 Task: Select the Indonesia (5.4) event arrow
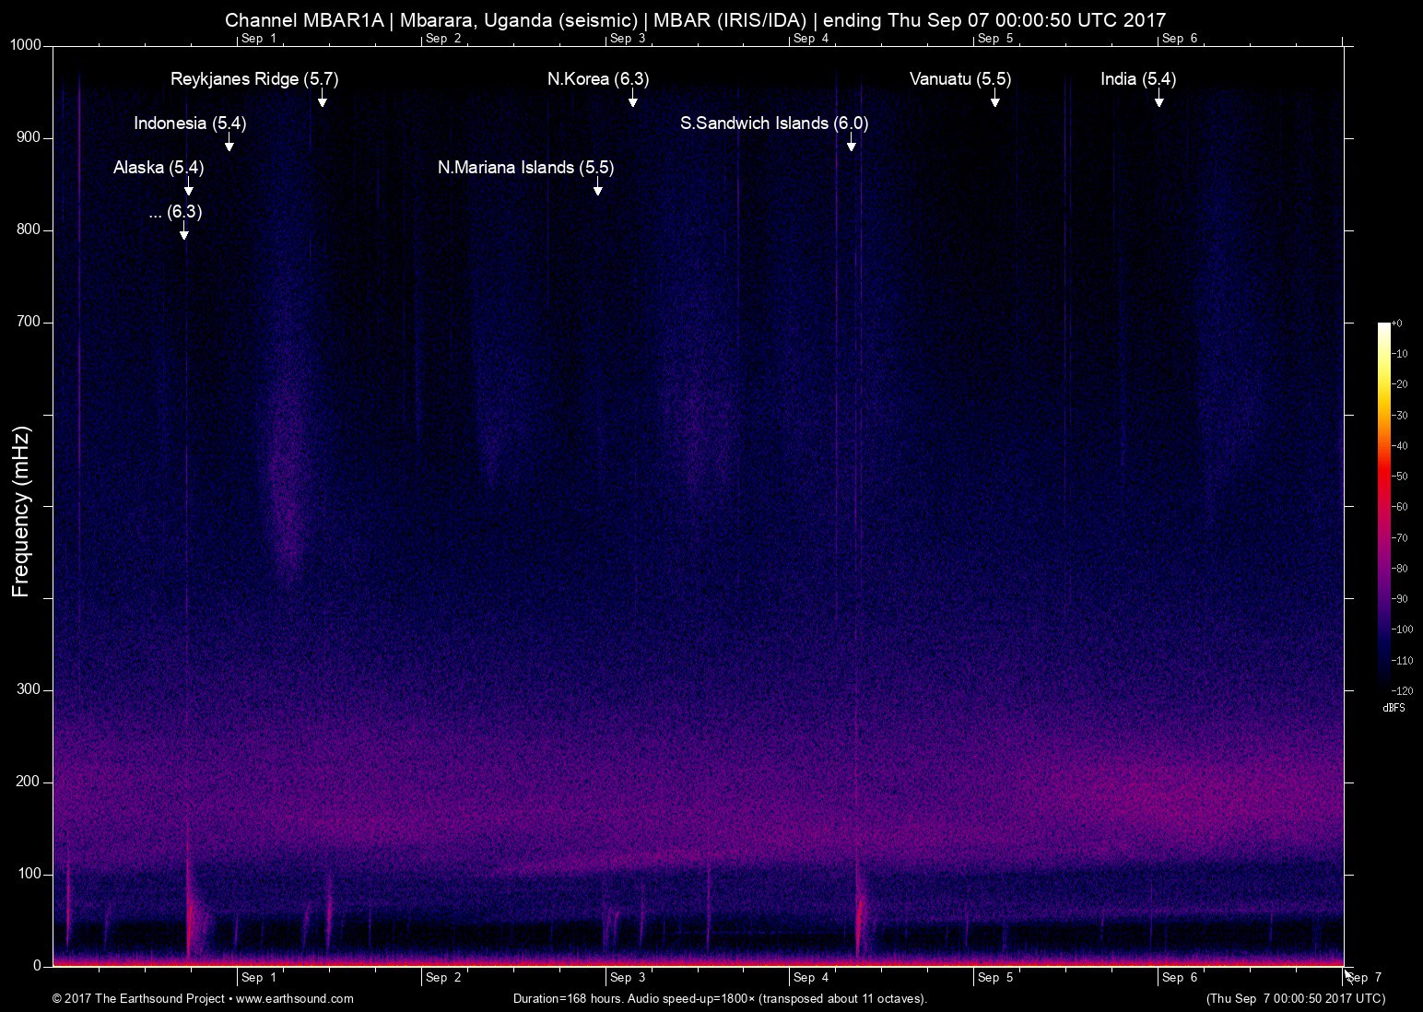click(x=229, y=144)
